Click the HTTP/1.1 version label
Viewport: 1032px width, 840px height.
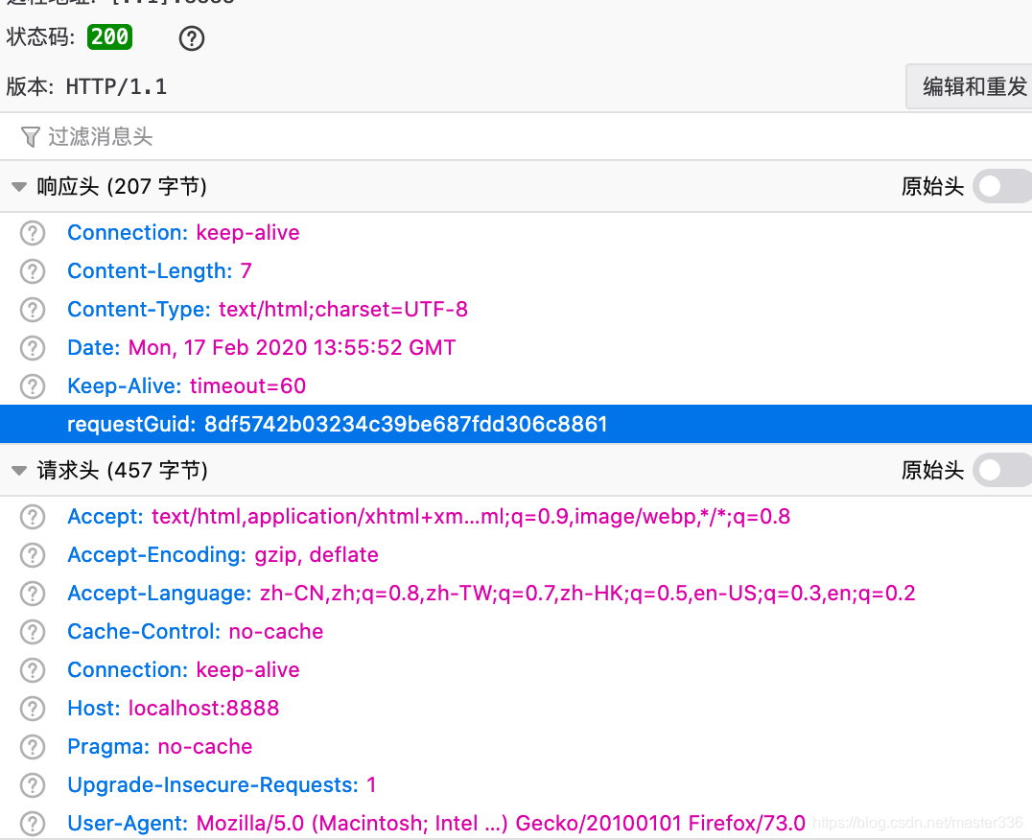[x=116, y=86]
